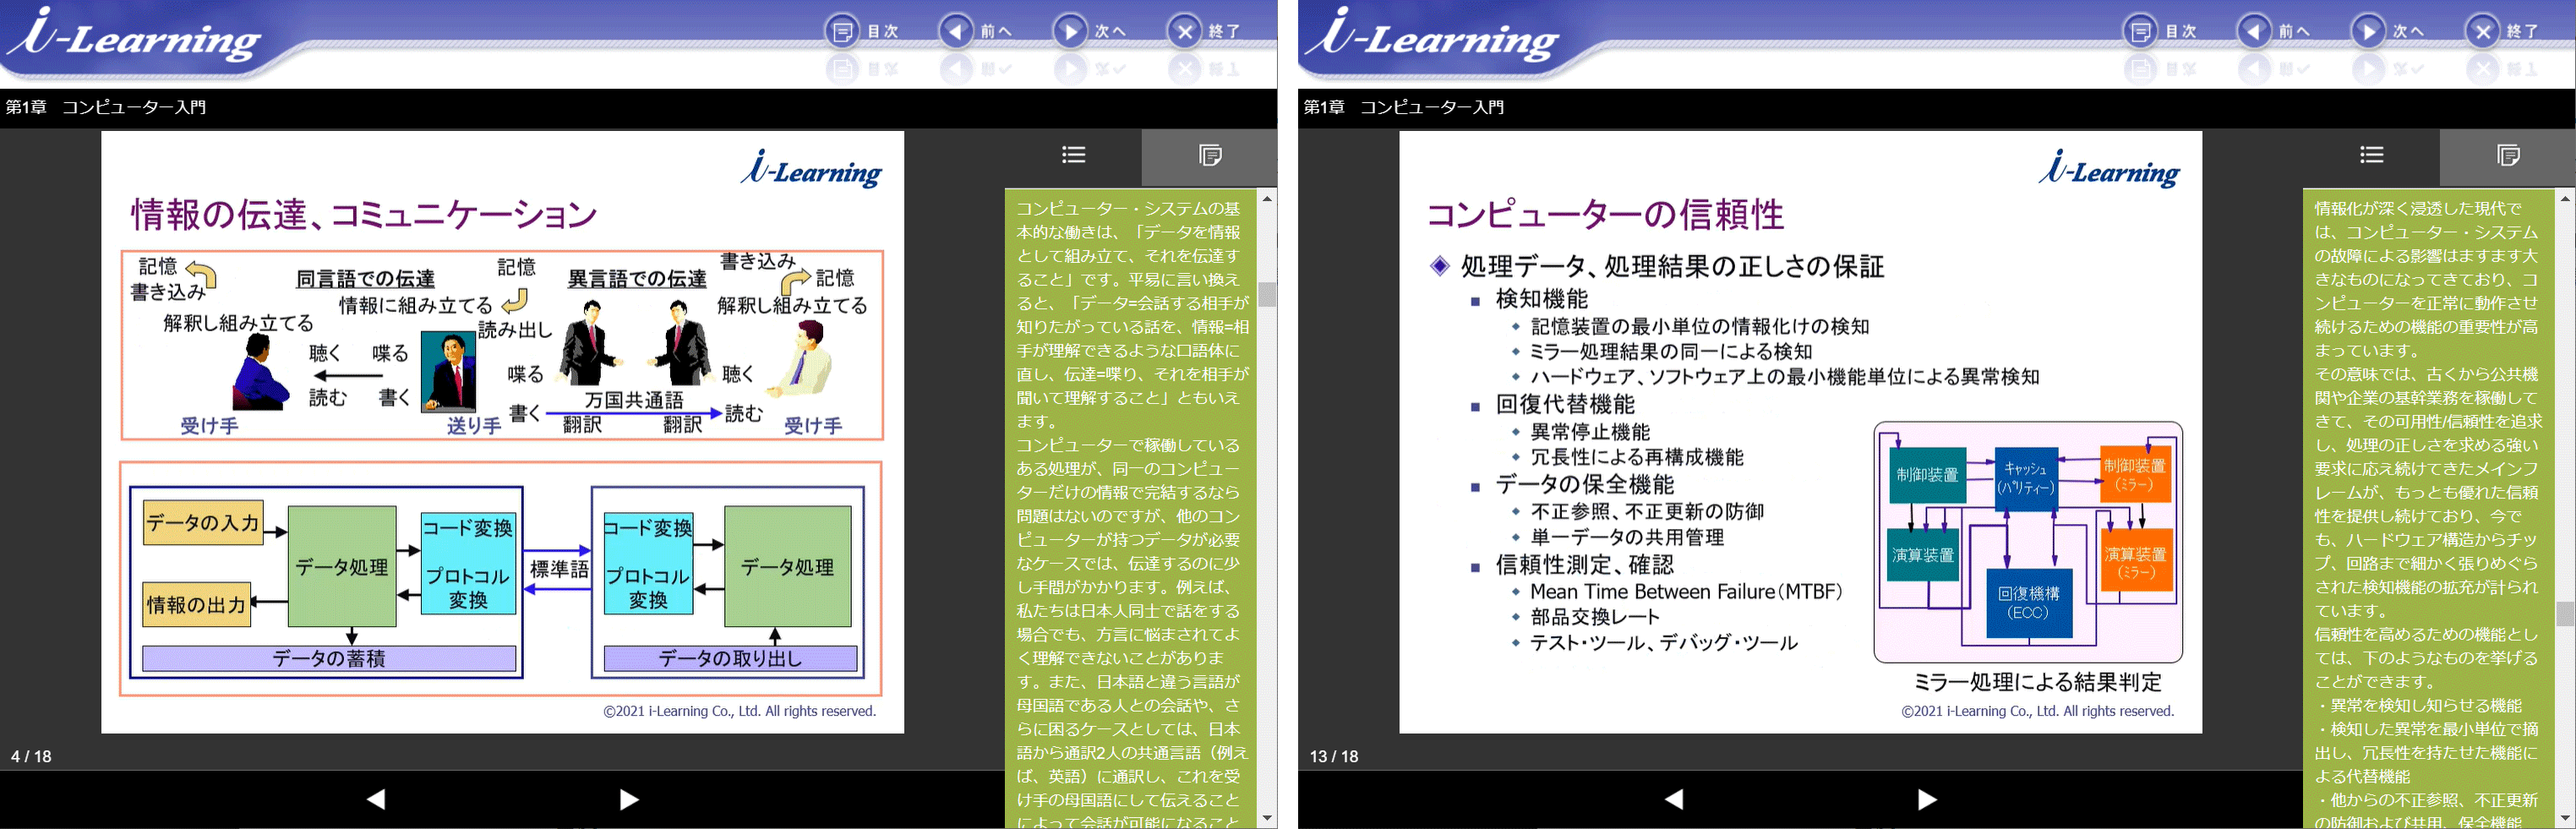Click next slide arrow below left slide

click(x=629, y=799)
